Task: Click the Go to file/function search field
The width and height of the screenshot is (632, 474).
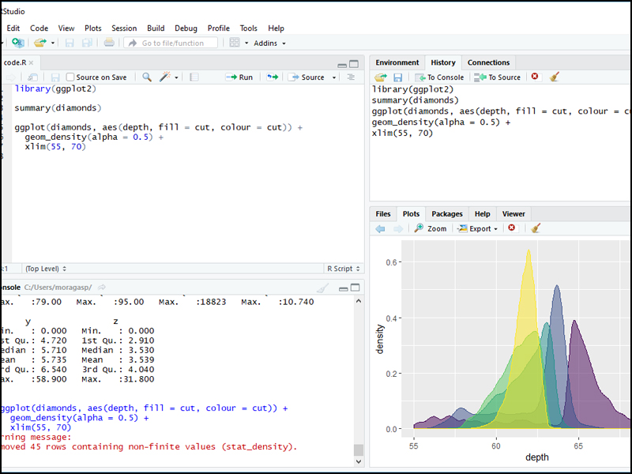Action: (171, 43)
